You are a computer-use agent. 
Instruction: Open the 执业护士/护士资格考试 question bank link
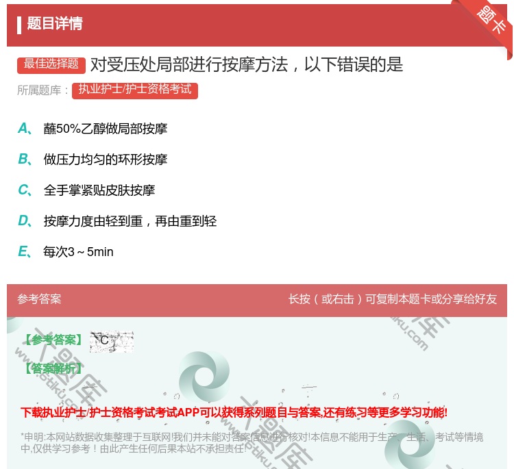click(135, 90)
